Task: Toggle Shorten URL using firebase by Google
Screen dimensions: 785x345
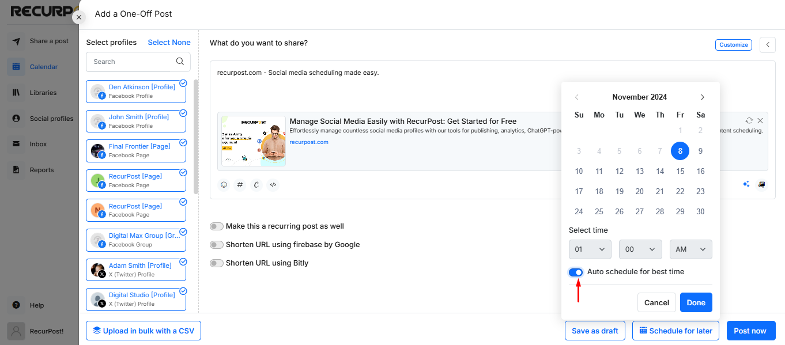Action: 217,245
